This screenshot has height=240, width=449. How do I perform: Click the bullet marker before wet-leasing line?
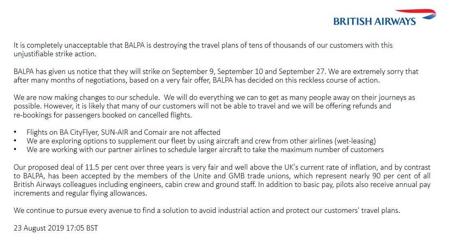(16, 141)
